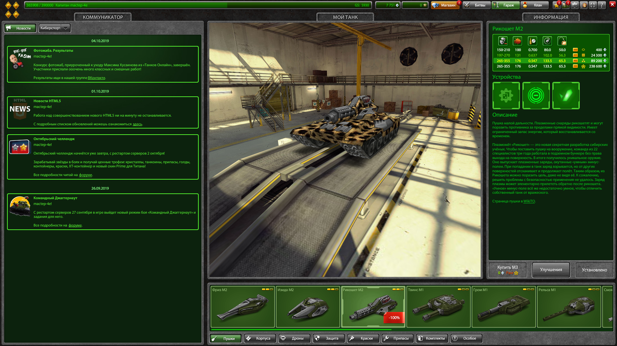Click the turret list horizontal scrollbar

coord(301,330)
